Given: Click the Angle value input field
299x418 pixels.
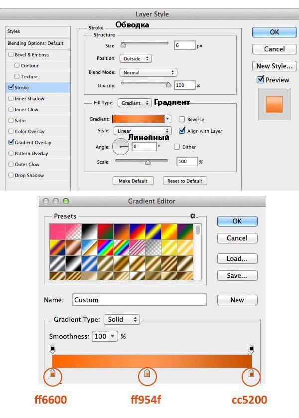Looking at the screenshot, I should tap(144, 146).
